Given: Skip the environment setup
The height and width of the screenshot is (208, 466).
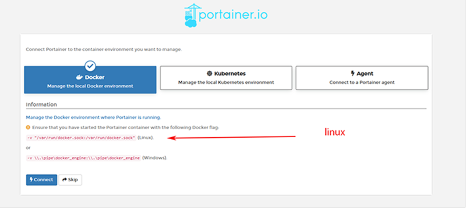Looking at the screenshot, I should 70,180.
